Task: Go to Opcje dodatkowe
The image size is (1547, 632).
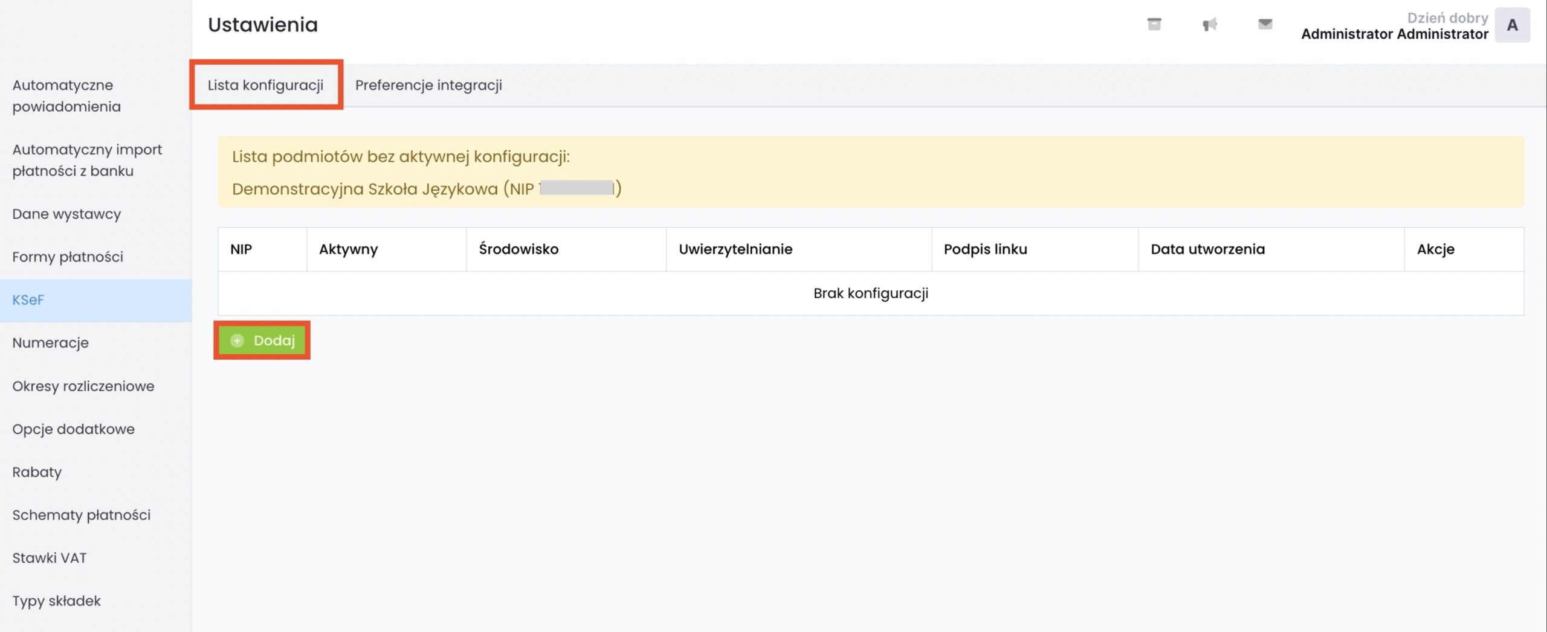Action: click(x=74, y=429)
